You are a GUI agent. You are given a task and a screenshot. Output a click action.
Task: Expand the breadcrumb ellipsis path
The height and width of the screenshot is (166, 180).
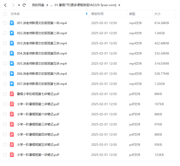tap(51, 5)
